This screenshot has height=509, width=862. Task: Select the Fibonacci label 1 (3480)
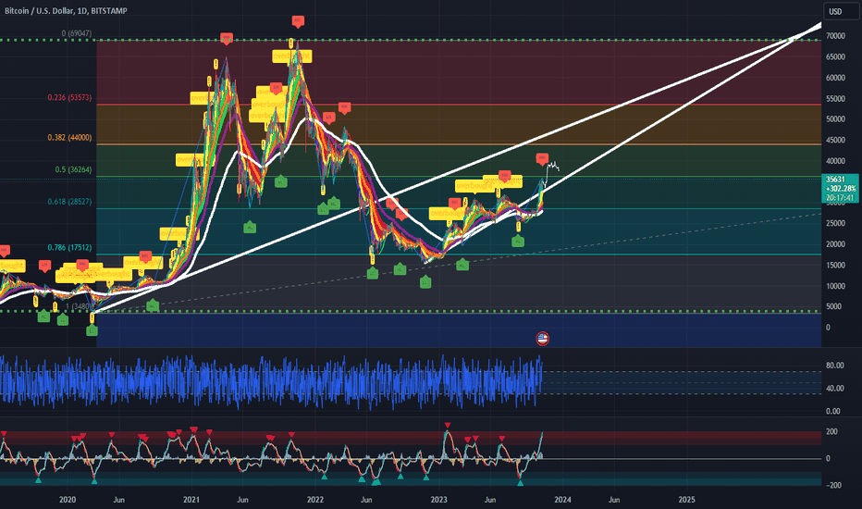(79, 306)
